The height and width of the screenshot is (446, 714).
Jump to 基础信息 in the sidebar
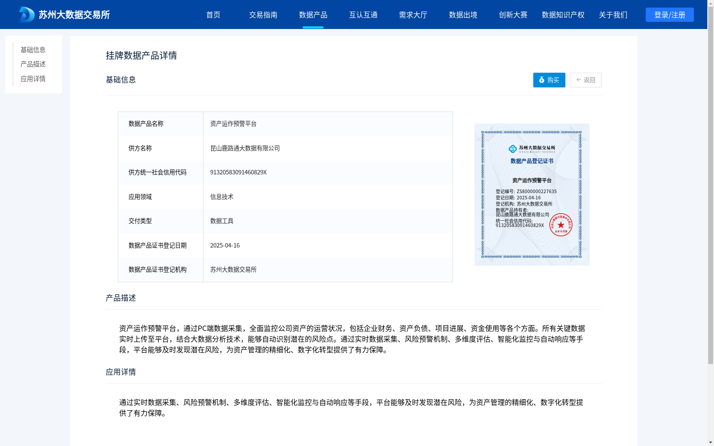click(x=33, y=50)
